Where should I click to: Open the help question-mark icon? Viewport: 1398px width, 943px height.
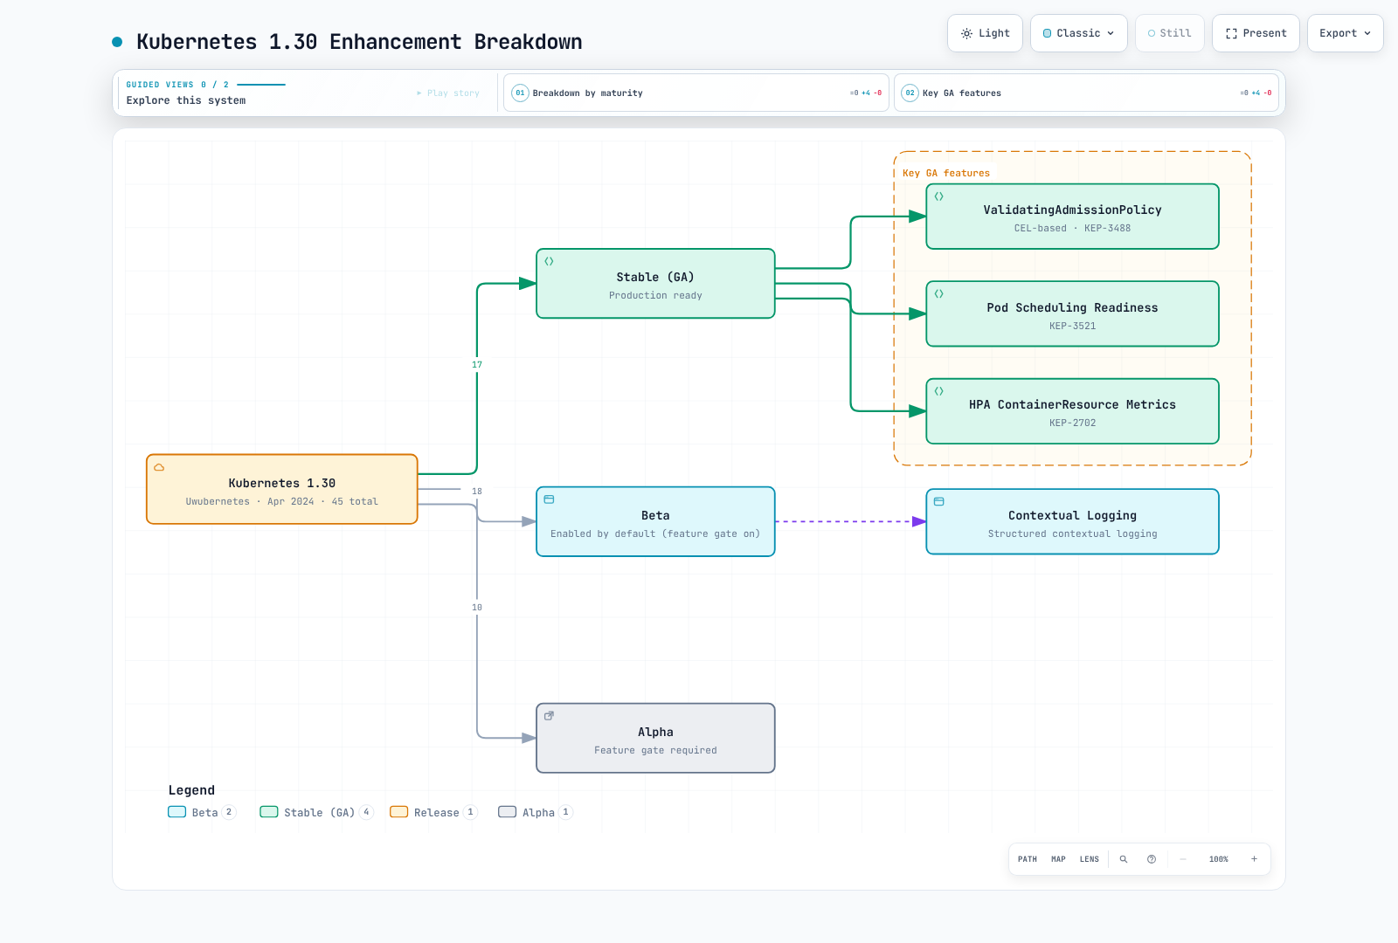1152,859
